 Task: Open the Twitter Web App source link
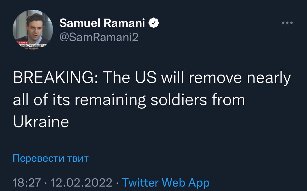[x=166, y=182]
